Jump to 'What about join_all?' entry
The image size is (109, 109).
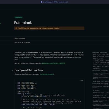point(101,81)
